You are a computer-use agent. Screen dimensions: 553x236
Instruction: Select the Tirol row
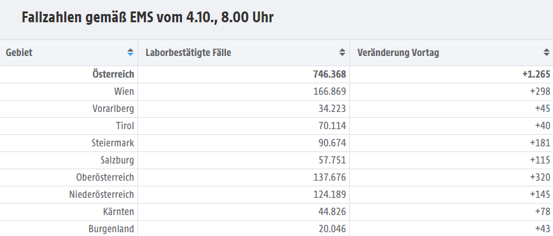point(276,126)
